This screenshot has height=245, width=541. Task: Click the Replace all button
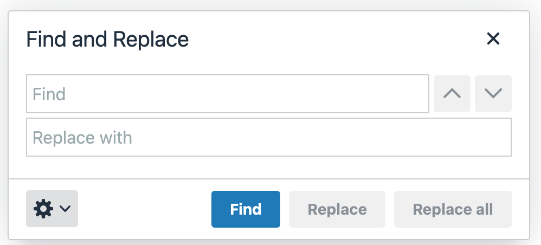point(453,209)
